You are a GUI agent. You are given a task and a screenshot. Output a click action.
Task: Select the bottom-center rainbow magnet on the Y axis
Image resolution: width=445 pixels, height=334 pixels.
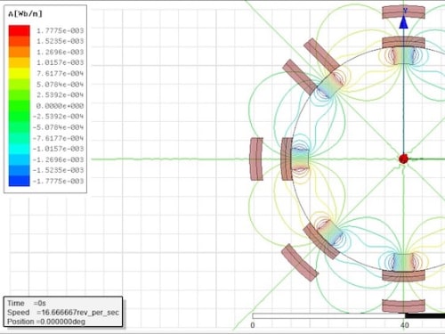pyautogui.click(x=403, y=262)
